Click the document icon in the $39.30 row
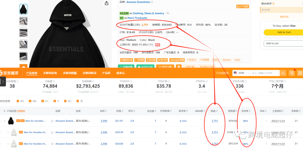Screen dimensions: 303x148 click(x=52, y=132)
